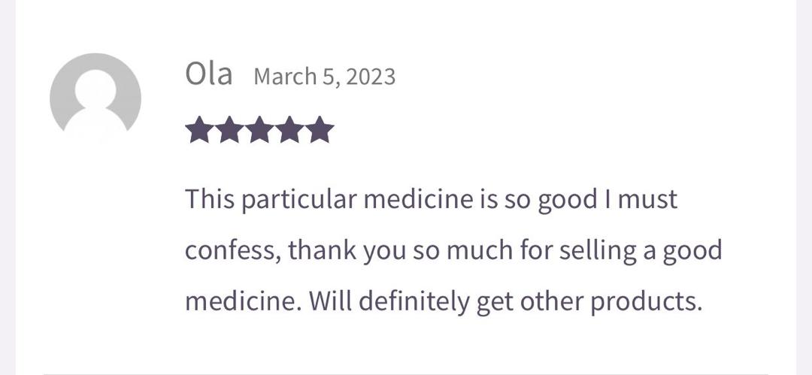Click the review date March 5, 2023
The height and width of the screenshot is (375, 812).
pos(325,77)
